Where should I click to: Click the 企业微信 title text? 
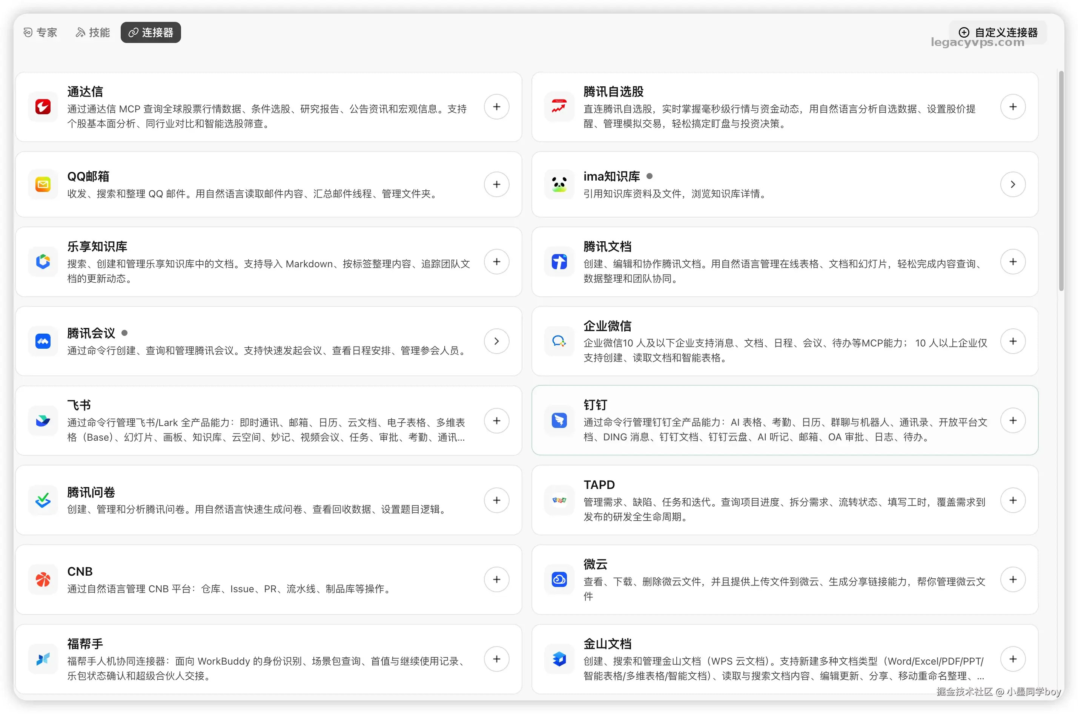pyautogui.click(x=608, y=326)
